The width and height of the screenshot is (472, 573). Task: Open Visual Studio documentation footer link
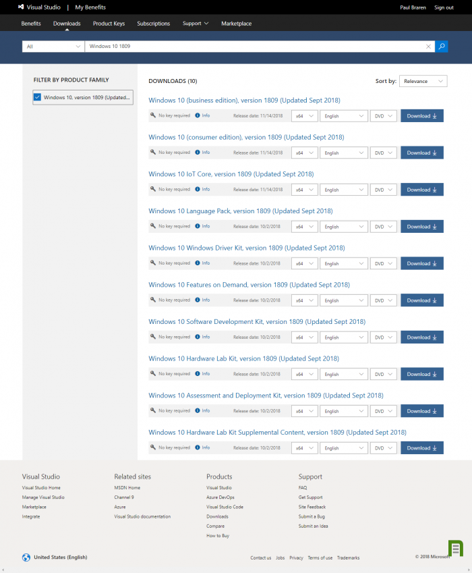pyautogui.click(x=142, y=516)
